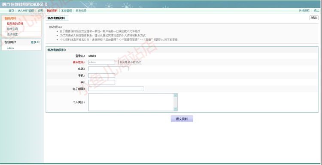Viewport: 322px width, 165px height.
Task: Select 修改我的资料 in the sidebar
Action: point(15,24)
